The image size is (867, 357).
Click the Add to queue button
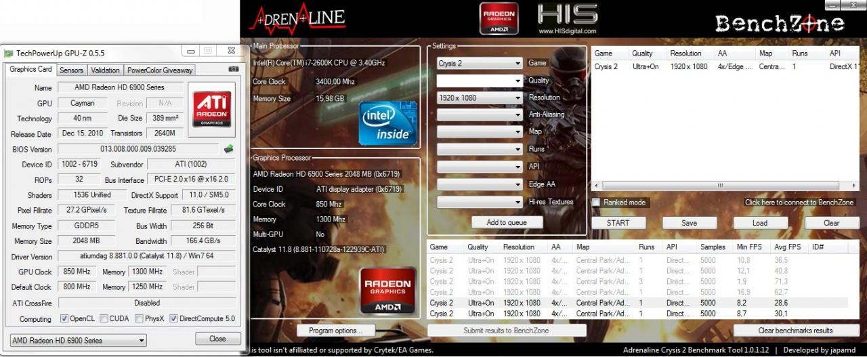pos(506,222)
